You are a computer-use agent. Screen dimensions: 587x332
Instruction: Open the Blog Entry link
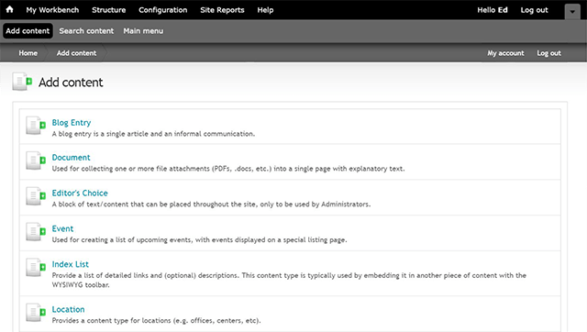tap(72, 123)
